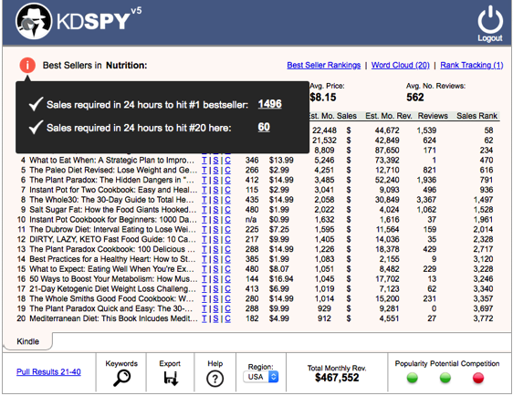This screenshot has height=396, width=513.
Task: Select title 'Mediterranean Diet: This Book Inlcudes'
Action: coord(113,318)
